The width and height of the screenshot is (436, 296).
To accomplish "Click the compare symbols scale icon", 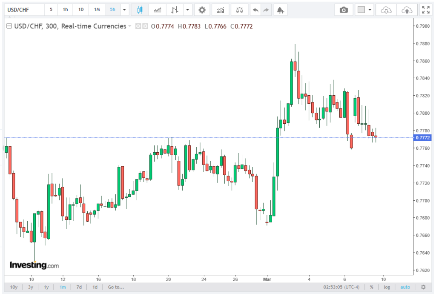I will click(239, 10).
